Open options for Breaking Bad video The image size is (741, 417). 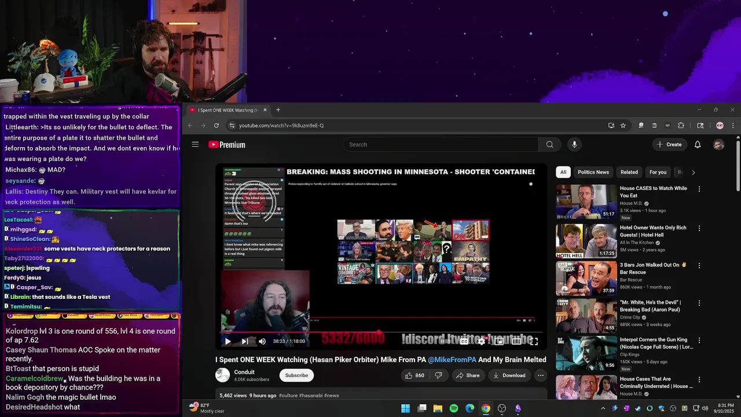(699, 303)
